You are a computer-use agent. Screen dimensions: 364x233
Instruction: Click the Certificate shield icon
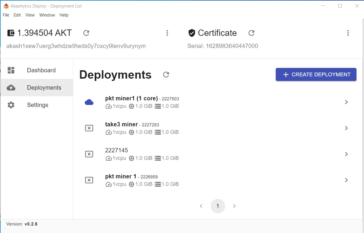(x=192, y=33)
